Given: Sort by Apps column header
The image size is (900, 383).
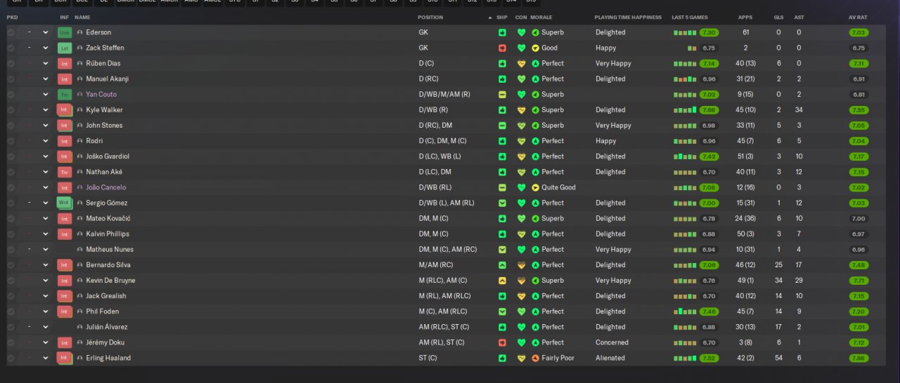Looking at the screenshot, I should [745, 17].
